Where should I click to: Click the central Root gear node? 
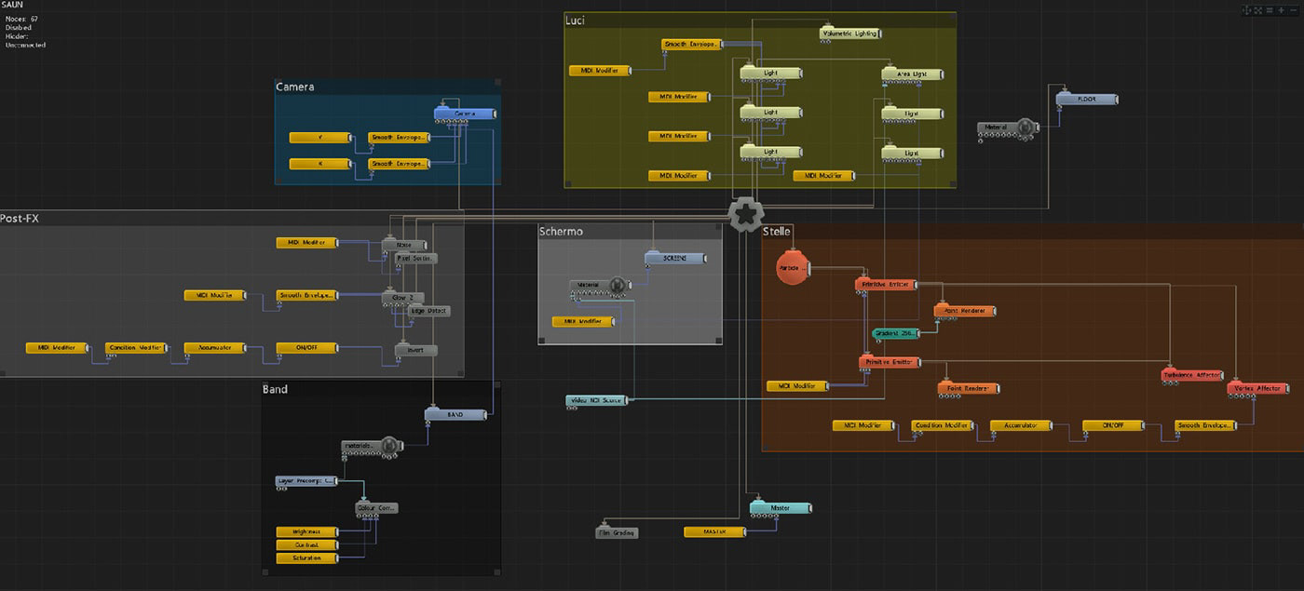point(745,216)
